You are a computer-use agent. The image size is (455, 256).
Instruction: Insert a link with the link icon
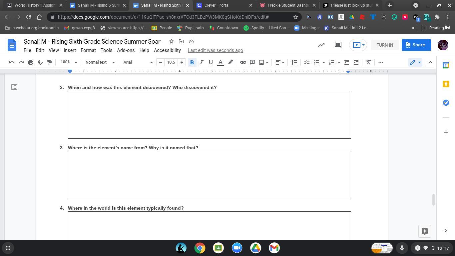(x=243, y=62)
